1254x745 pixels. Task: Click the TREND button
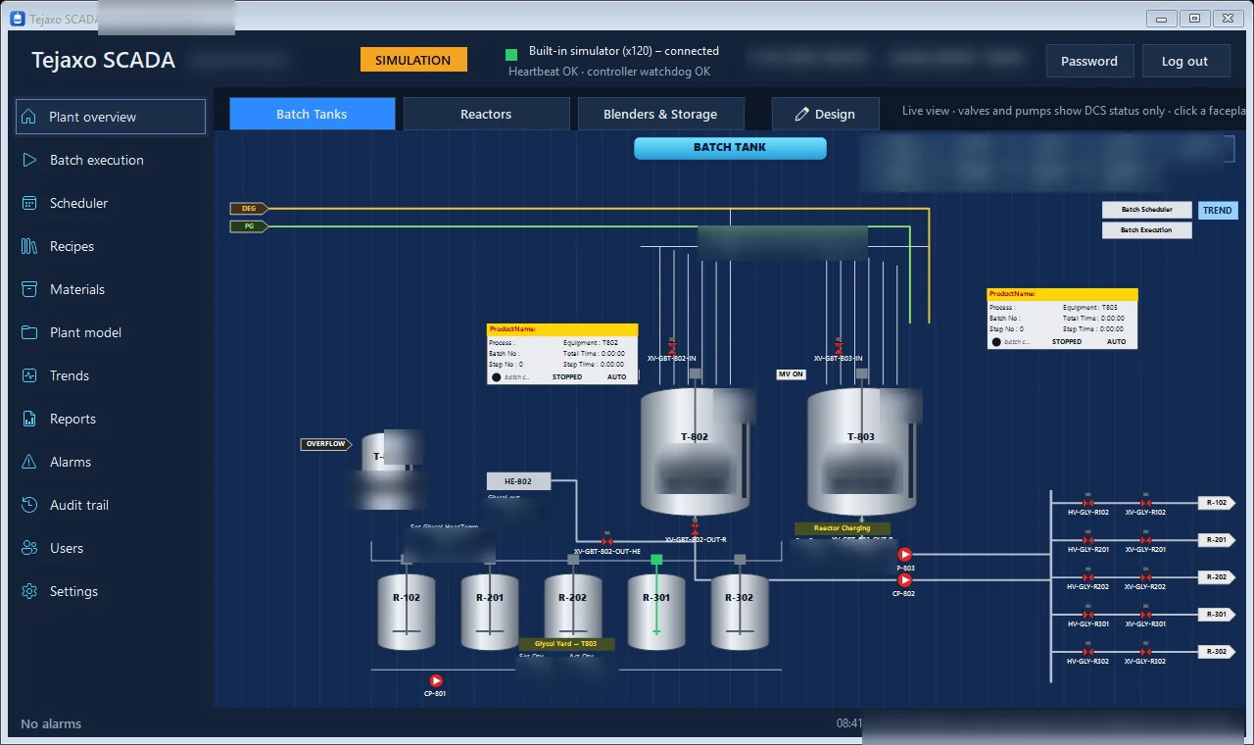(1218, 210)
